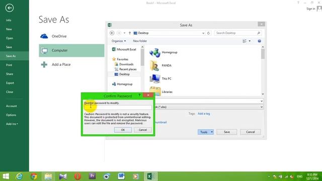Screen dimensions: 322x181
Task: Open Microsoft Word from taskbar
Action: tap(121, 176)
